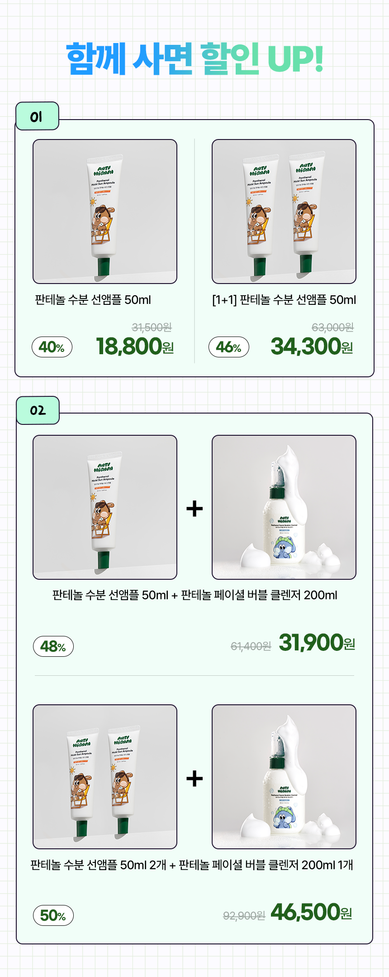Select the 31,900원 bundle price

pos(317,643)
